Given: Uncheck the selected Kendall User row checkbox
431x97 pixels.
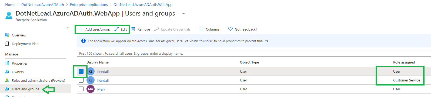Looking at the screenshot, I should (81, 71).
